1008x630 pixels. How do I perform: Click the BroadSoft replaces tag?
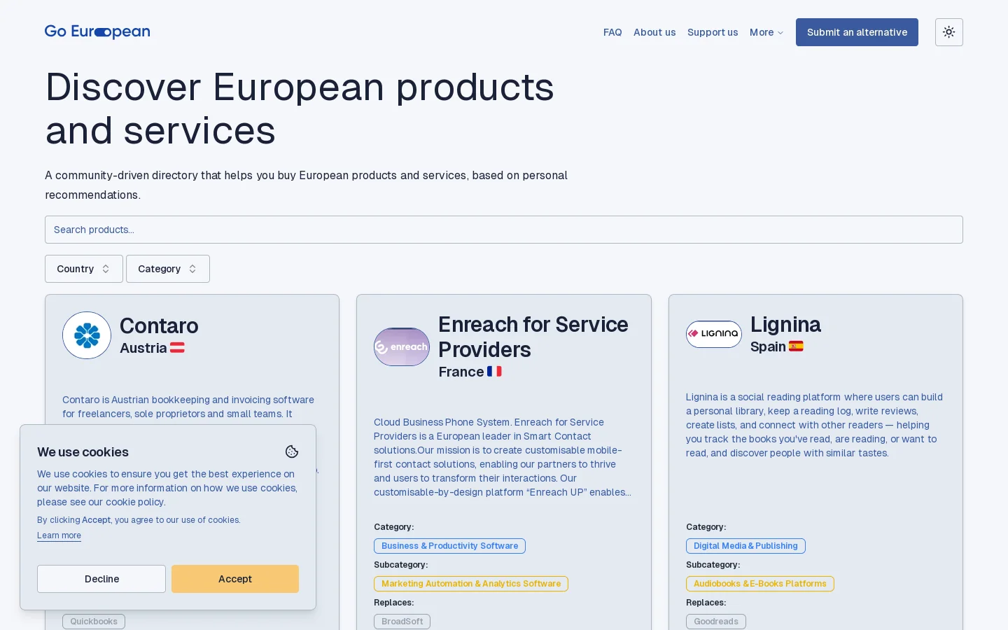[x=402, y=622]
